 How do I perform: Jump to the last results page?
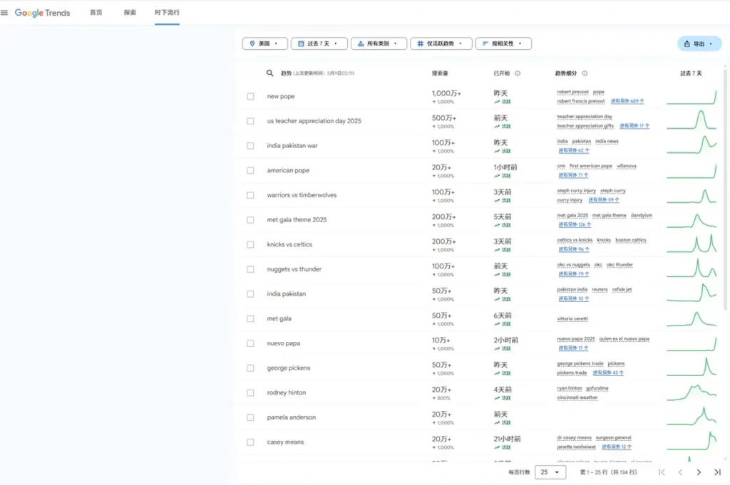point(717,472)
